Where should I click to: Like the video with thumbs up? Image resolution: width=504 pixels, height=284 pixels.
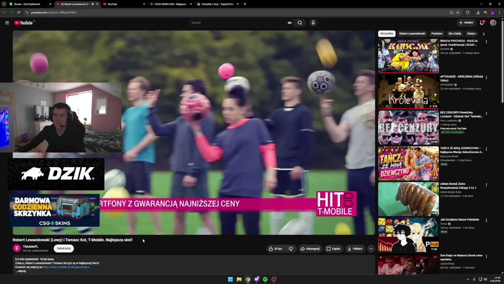276,249
